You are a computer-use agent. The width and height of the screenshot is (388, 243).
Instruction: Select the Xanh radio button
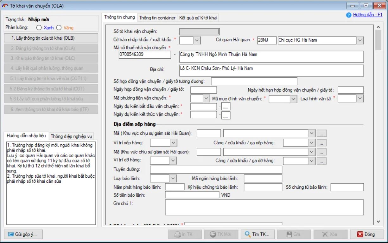pyautogui.click(x=39, y=28)
